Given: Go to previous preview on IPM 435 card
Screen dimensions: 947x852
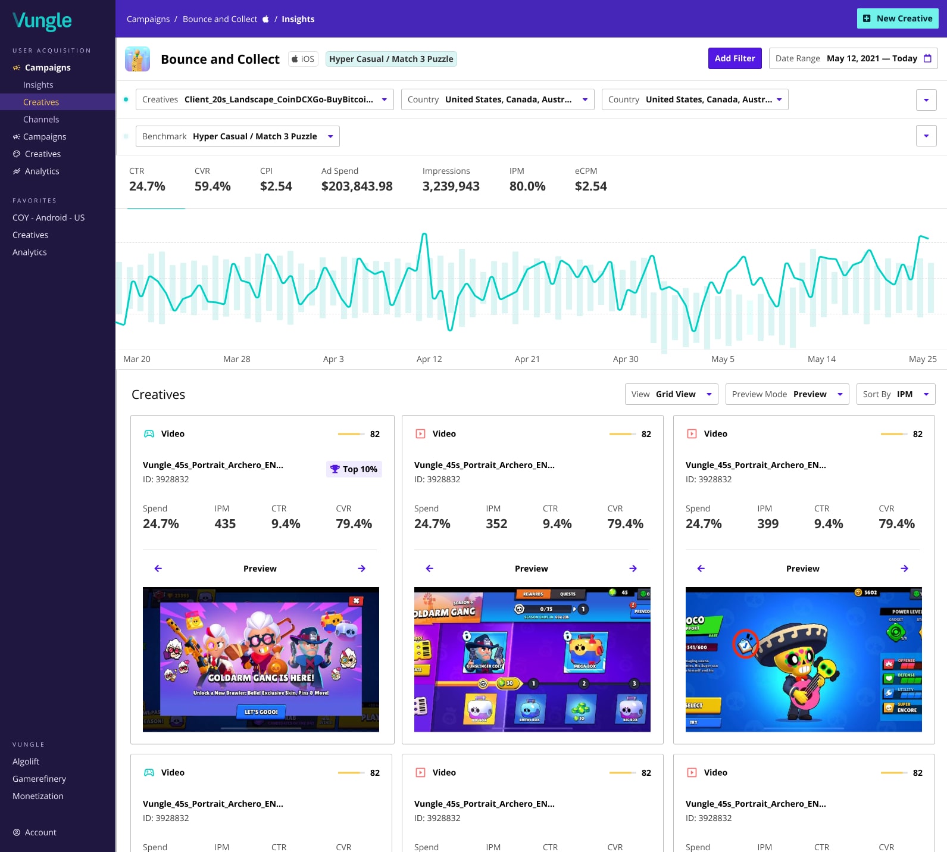Looking at the screenshot, I should [x=158, y=569].
